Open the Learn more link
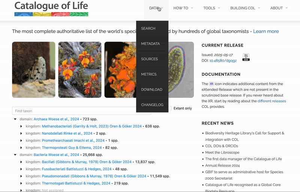Image resolution: width=300 pixels, height=192 pixels. pos(266,31)
